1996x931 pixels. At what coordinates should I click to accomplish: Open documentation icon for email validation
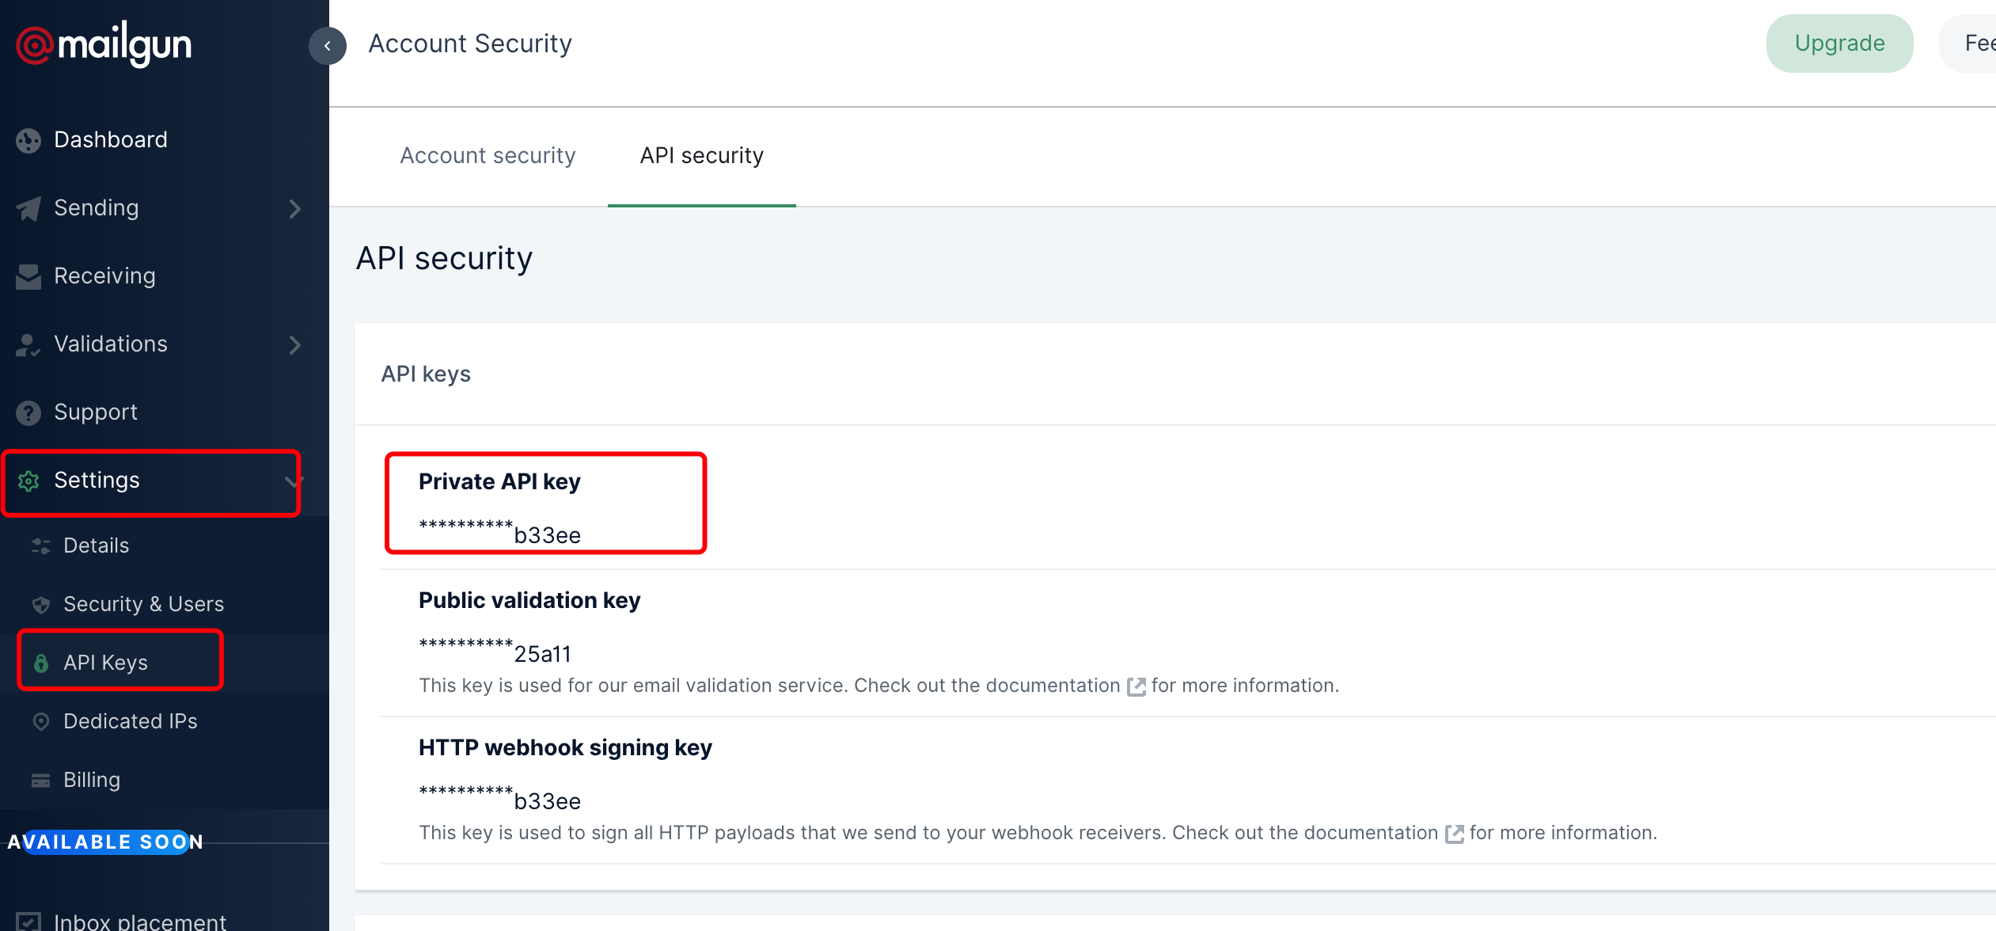1136,686
